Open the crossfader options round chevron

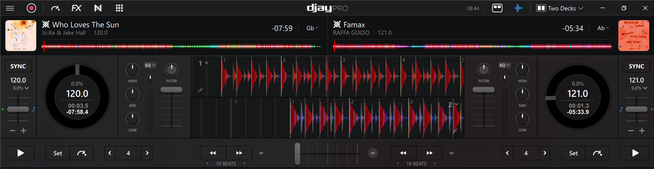[373, 153]
